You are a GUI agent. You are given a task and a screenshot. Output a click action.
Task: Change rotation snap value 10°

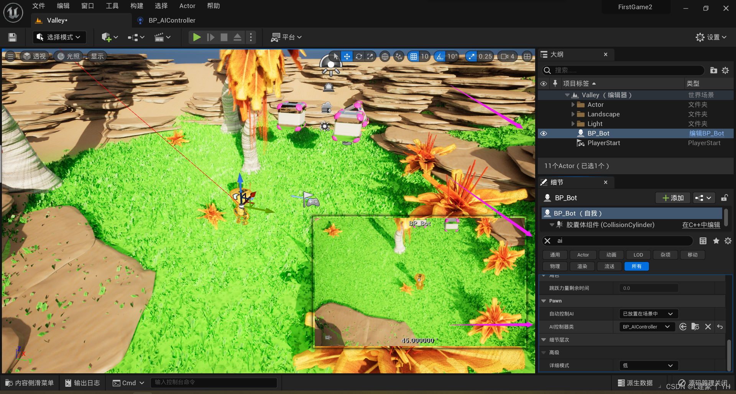click(x=452, y=56)
